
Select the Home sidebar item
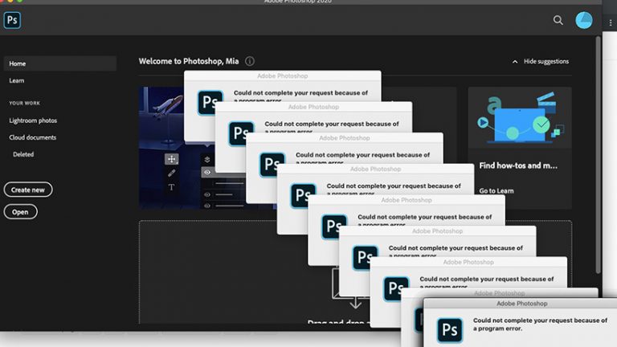point(59,63)
